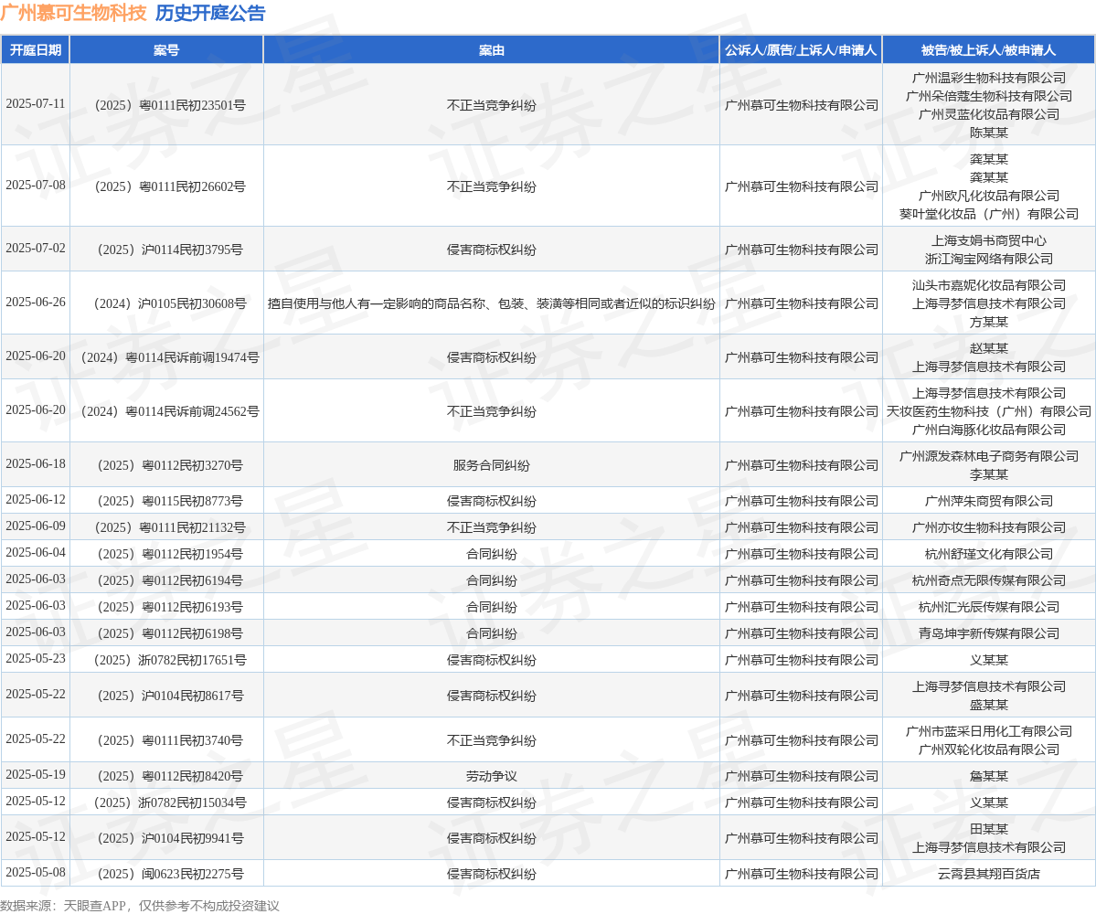Click case number 粤0114民诉前调24562号
Screen dimensions: 1096x914
point(170,411)
